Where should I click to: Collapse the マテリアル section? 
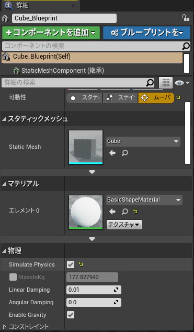(x=4, y=184)
